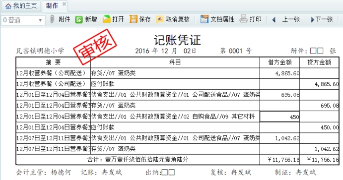343x180 pixels.
Task: Select summary cell 12月收营养餐 in first row
Action: point(53,73)
